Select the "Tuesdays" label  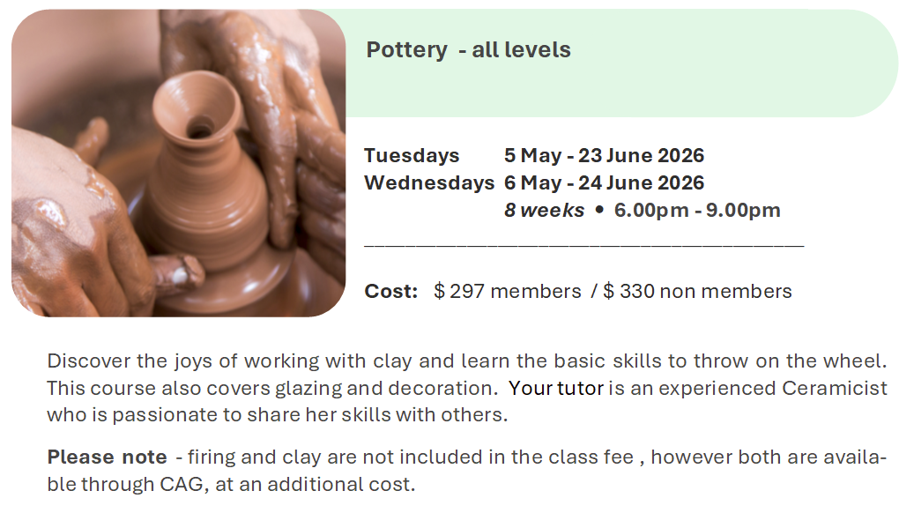click(x=412, y=156)
